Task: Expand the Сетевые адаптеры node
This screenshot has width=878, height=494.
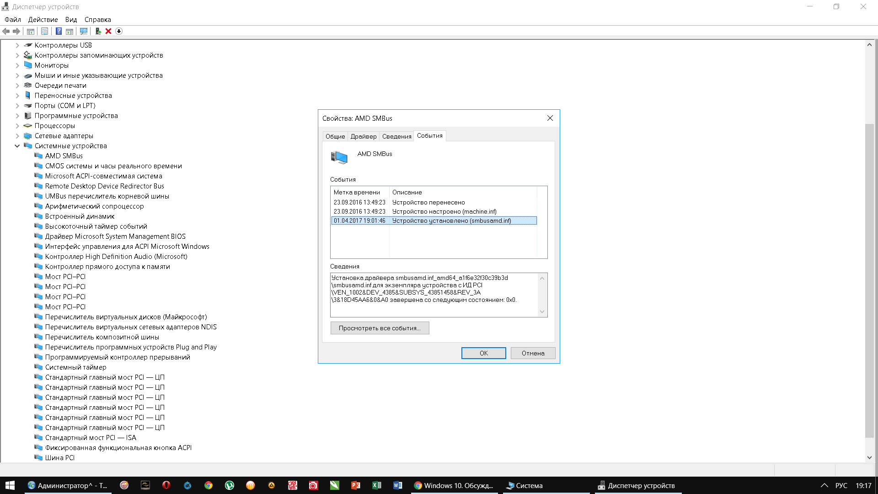Action: point(17,136)
